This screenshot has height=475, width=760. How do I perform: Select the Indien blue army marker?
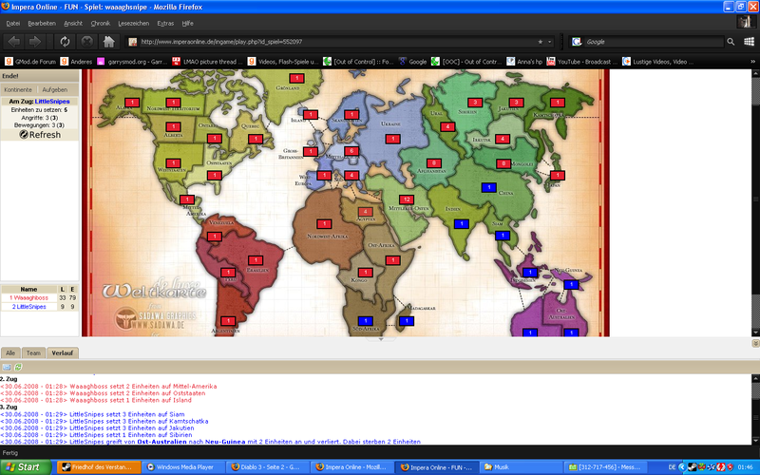pos(462,224)
